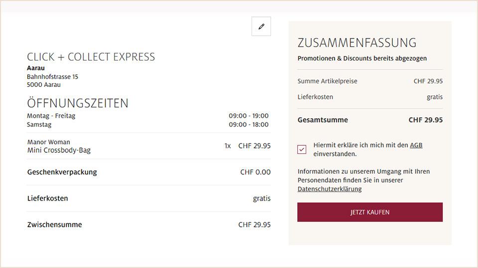
Task: Click the Promotionen & Discounts notice text
Action: pos(361,59)
